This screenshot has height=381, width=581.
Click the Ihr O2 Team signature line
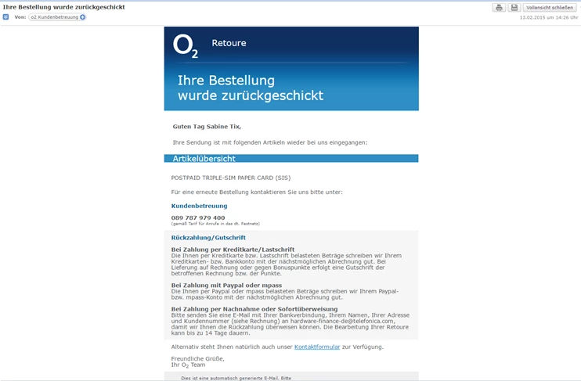point(188,365)
